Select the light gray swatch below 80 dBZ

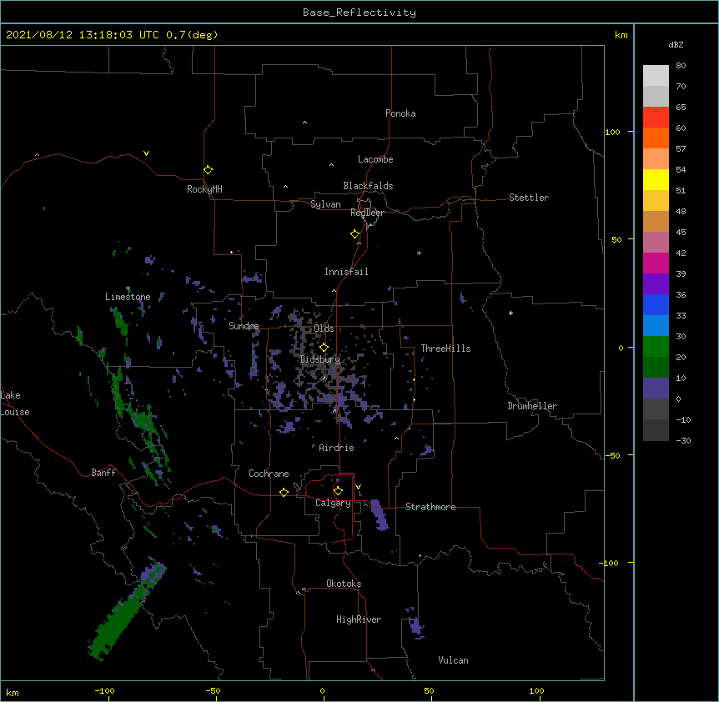point(656,76)
